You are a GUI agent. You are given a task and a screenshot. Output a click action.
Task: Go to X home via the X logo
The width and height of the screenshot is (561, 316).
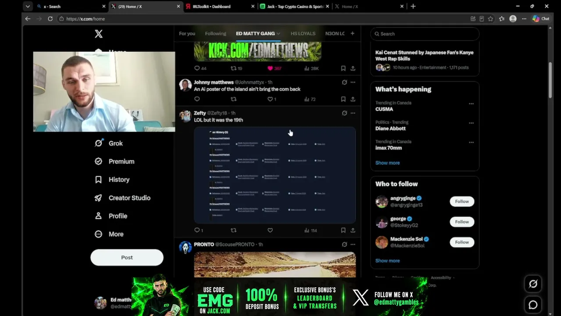pyautogui.click(x=99, y=34)
